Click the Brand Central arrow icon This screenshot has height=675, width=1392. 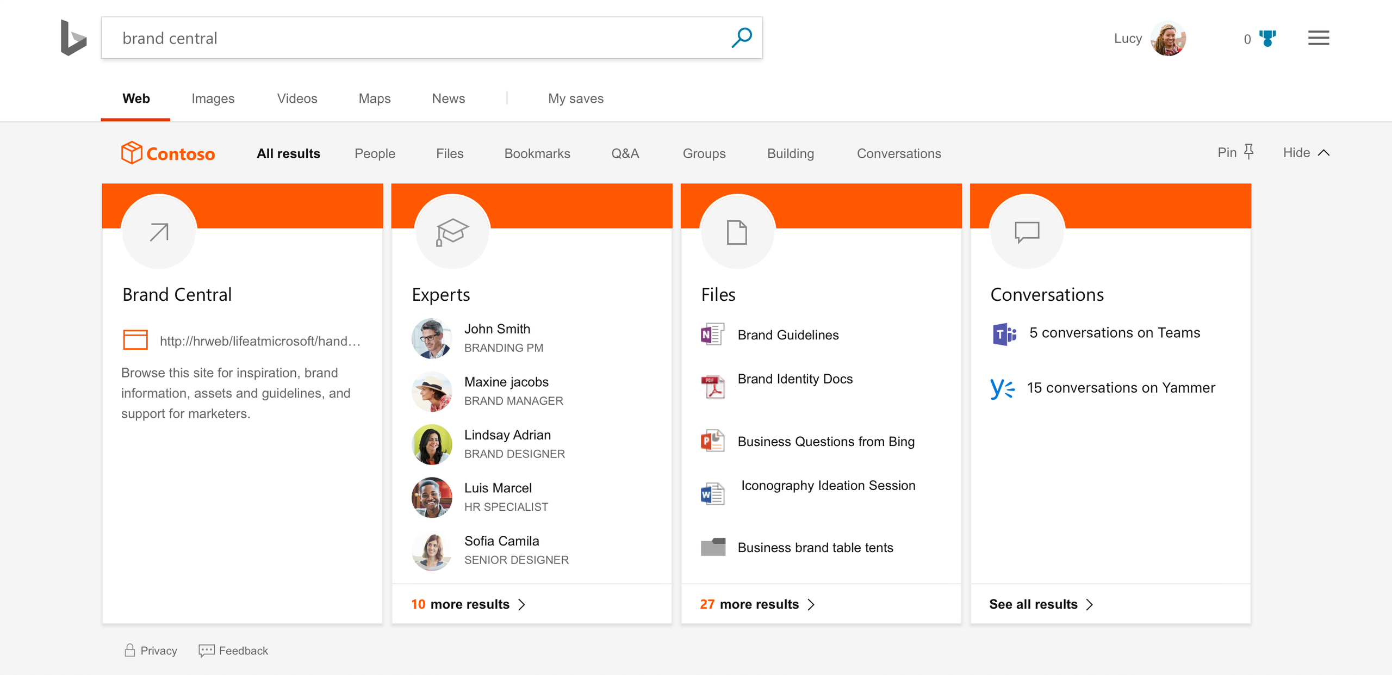coord(159,232)
